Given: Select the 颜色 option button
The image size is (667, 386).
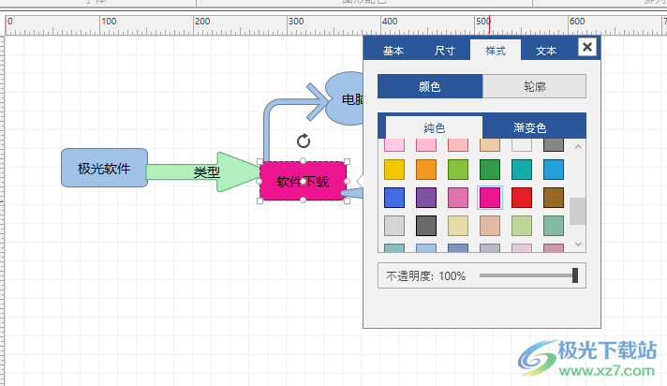Looking at the screenshot, I should (x=430, y=86).
